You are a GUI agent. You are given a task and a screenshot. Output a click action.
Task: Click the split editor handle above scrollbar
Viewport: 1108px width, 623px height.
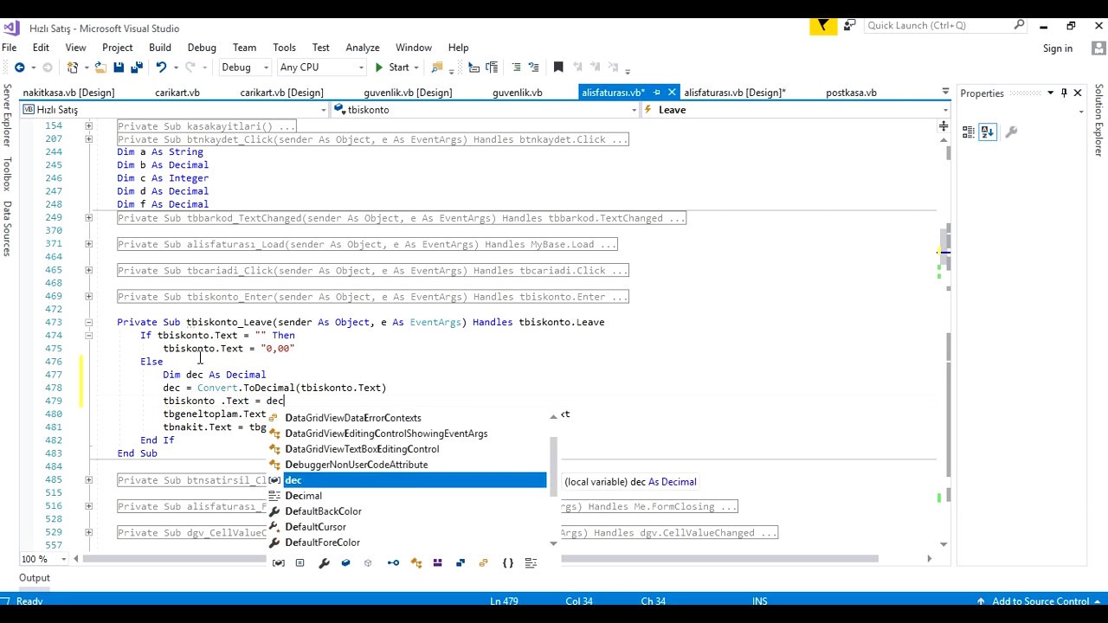coord(944,126)
